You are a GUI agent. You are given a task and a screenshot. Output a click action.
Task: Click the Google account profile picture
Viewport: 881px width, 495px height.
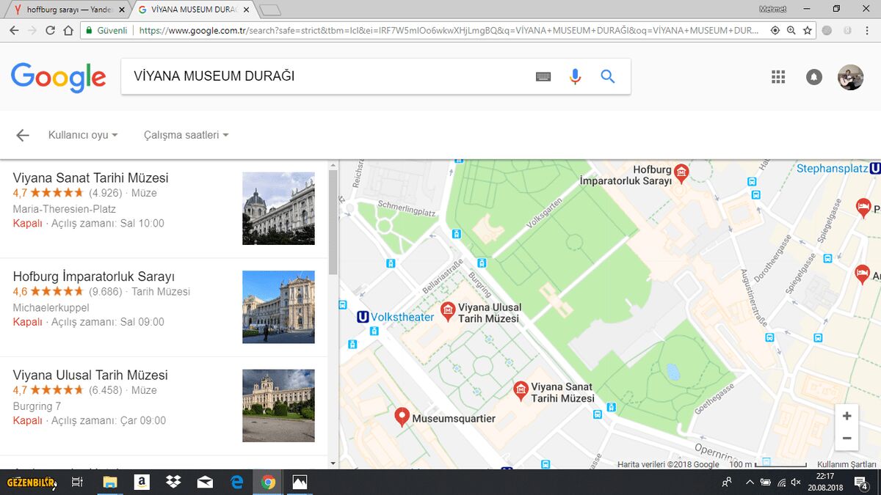coord(850,76)
